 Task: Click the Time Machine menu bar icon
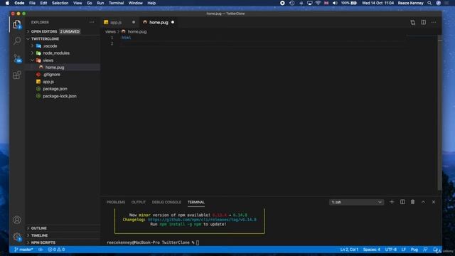(x=292, y=3)
